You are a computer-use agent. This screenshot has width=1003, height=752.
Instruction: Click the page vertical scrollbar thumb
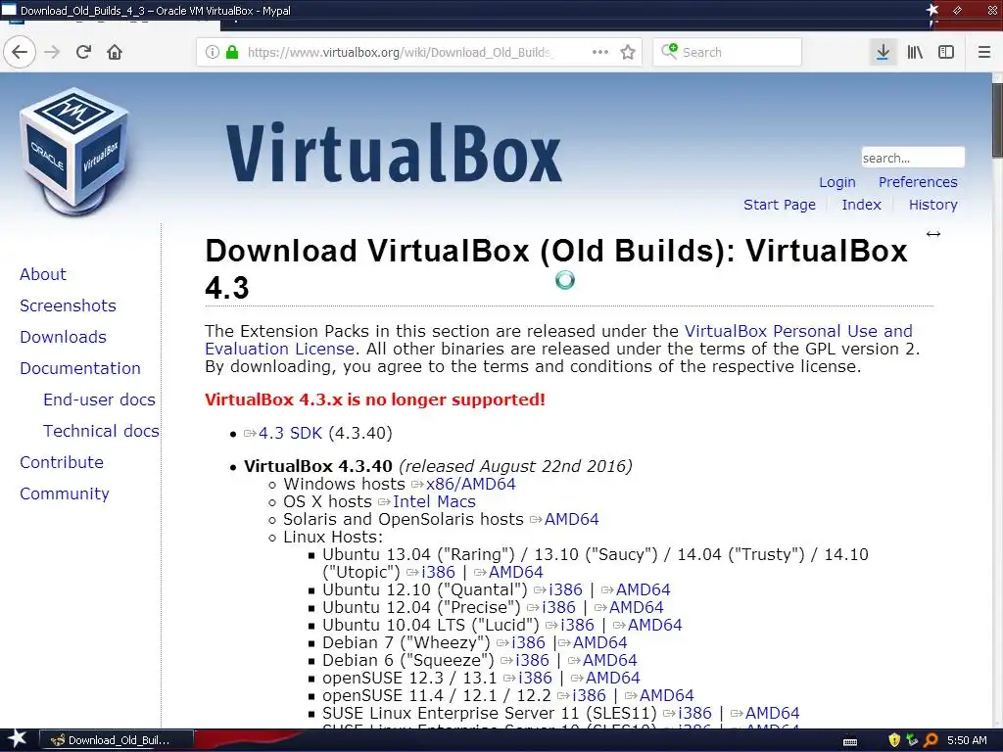point(997,119)
